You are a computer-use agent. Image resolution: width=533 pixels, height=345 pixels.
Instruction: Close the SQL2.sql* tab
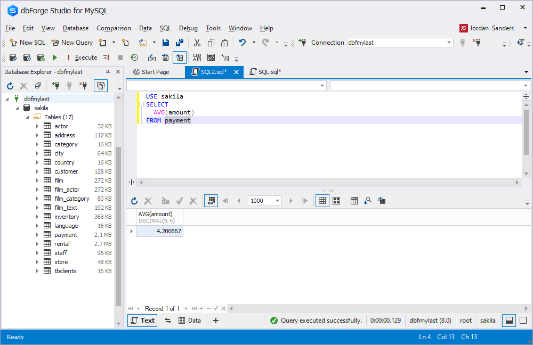pyautogui.click(x=236, y=72)
